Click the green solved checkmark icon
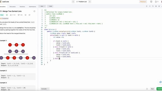The height and width of the screenshot is (91, 162). click(7, 15)
